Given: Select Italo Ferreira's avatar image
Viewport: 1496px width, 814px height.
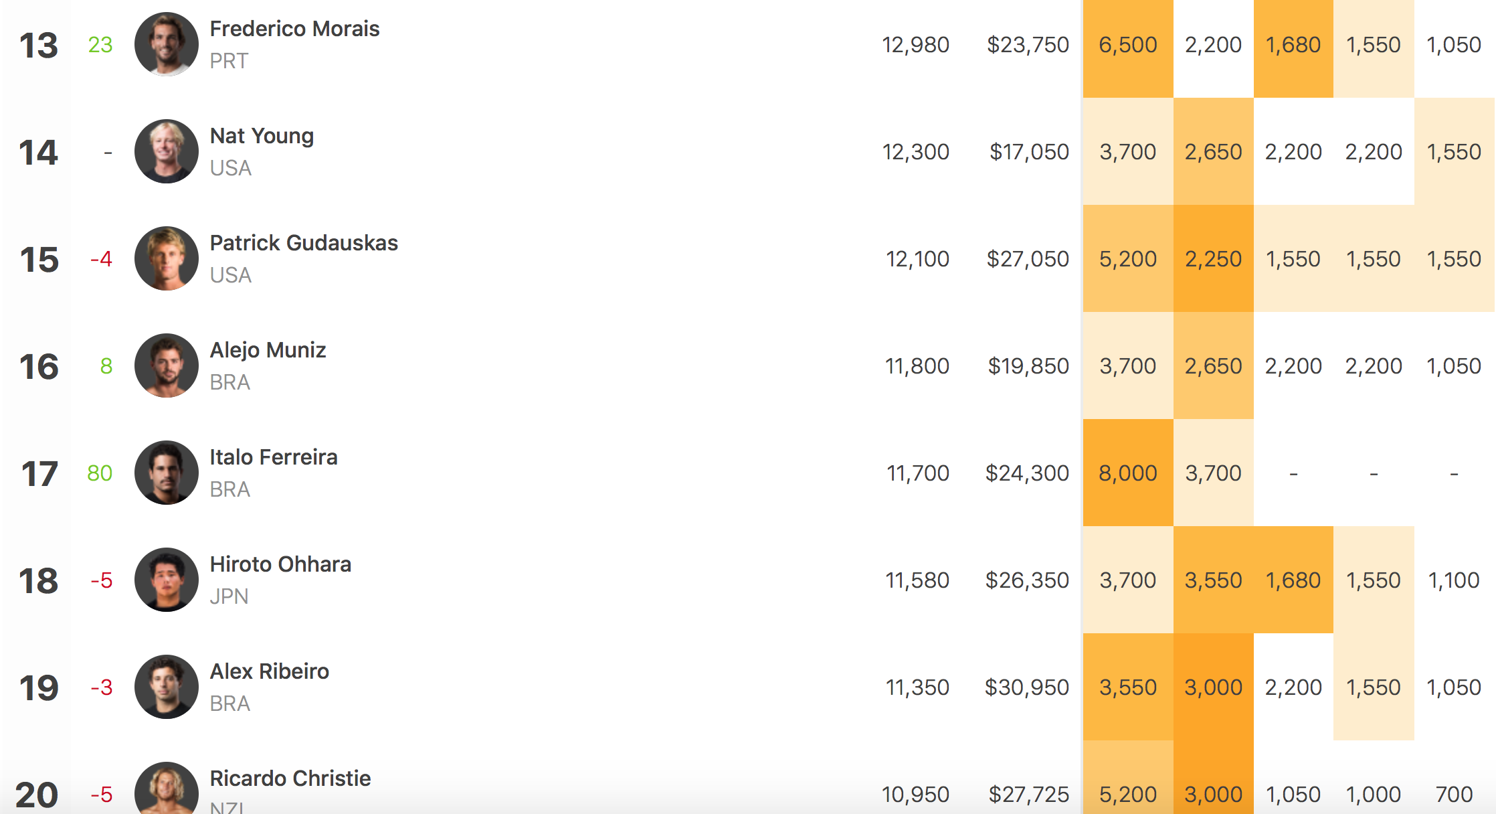Looking at the screenshot, I should pyautogui.click(x=167, y=473).
